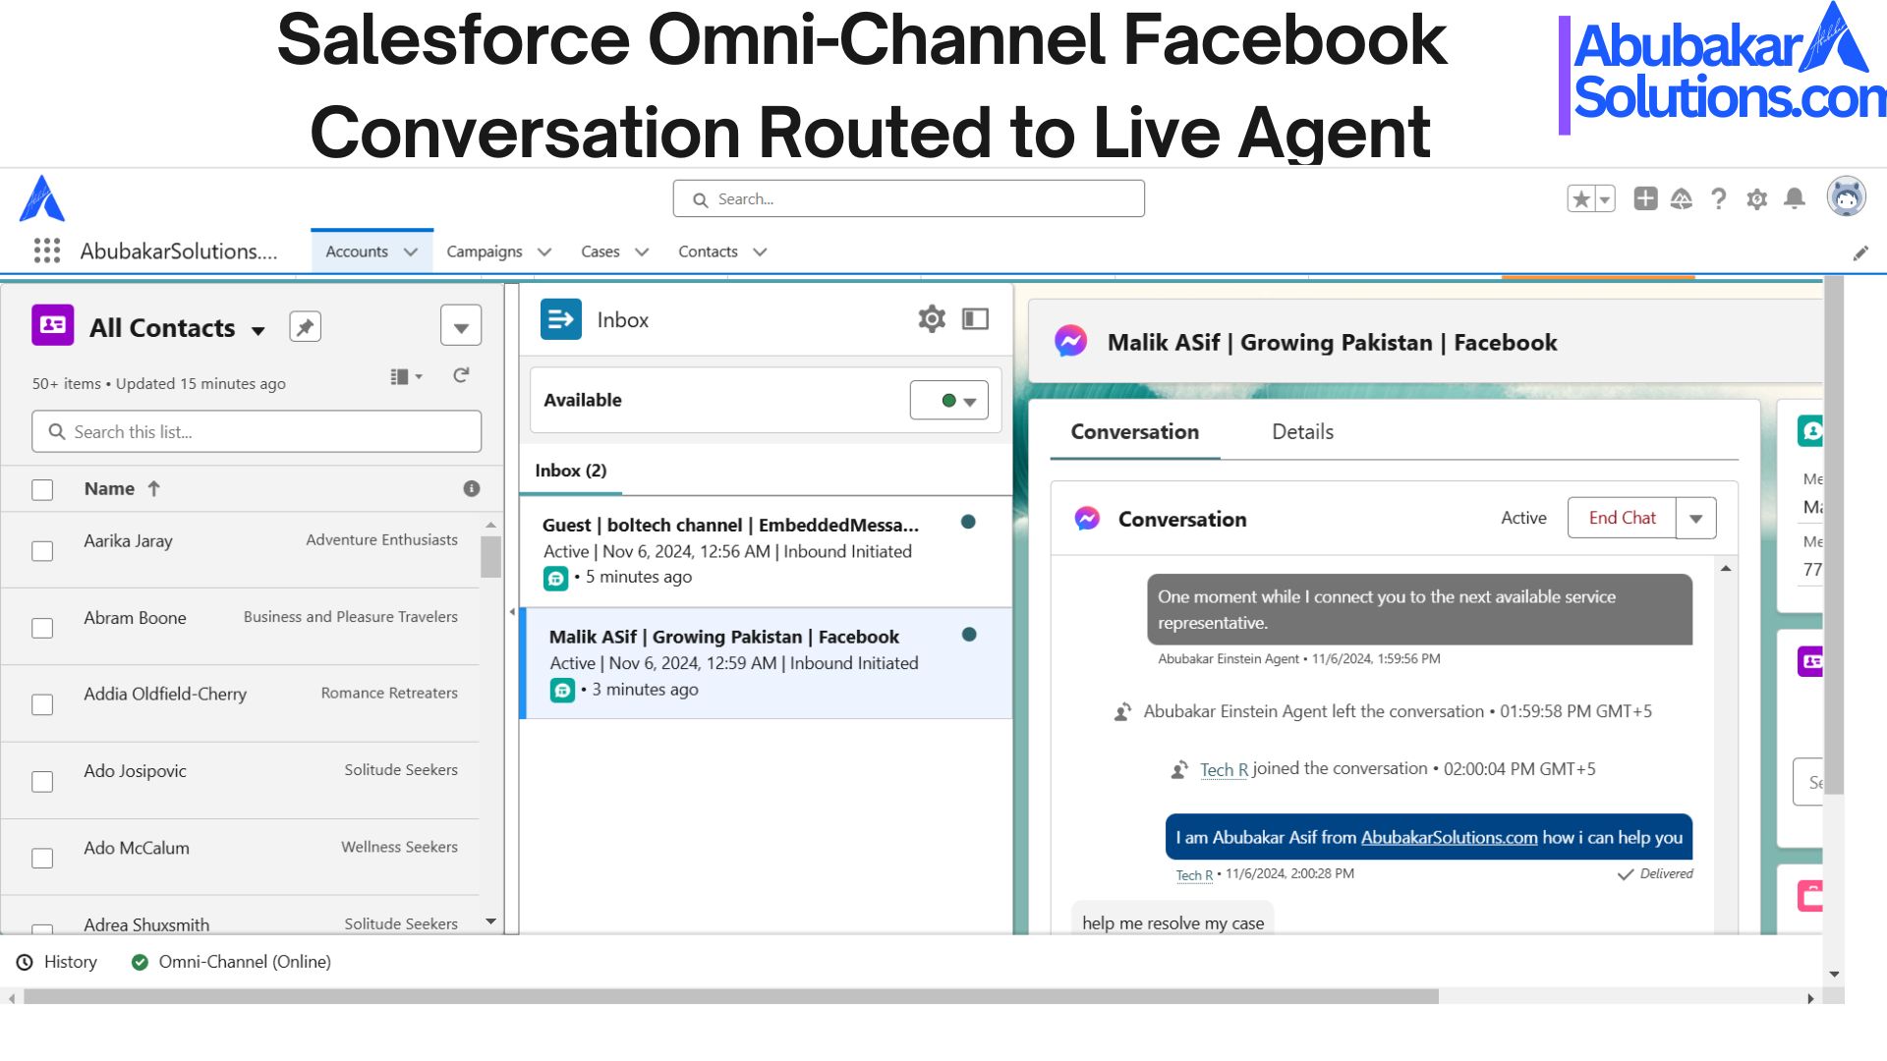This screenshot has height=1061, width=1887.
Task: Switch to the Details tab
Action: click(1302, 432)
